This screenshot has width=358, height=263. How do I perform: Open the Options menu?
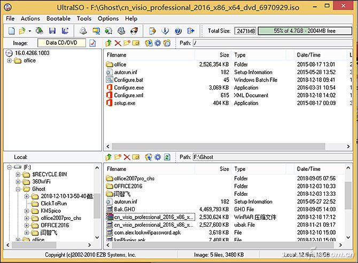click(x=108, y=19)
